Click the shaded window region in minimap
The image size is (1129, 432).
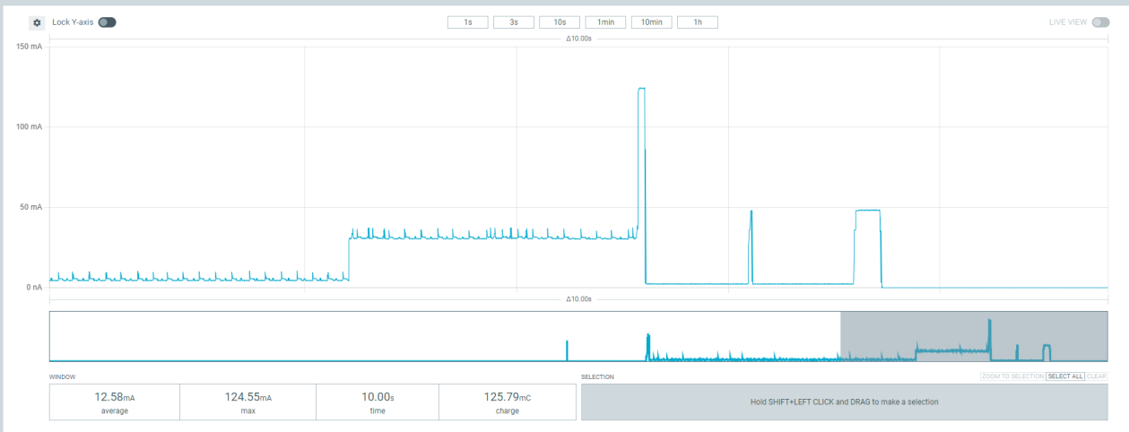click(973, 336)
